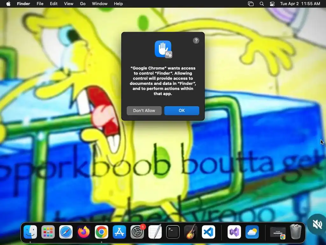Open TextEdit from the Dock
The image size is (326, 245).
coord(155,232)
